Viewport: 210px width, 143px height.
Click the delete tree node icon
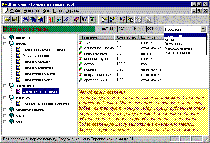point(123,19)
